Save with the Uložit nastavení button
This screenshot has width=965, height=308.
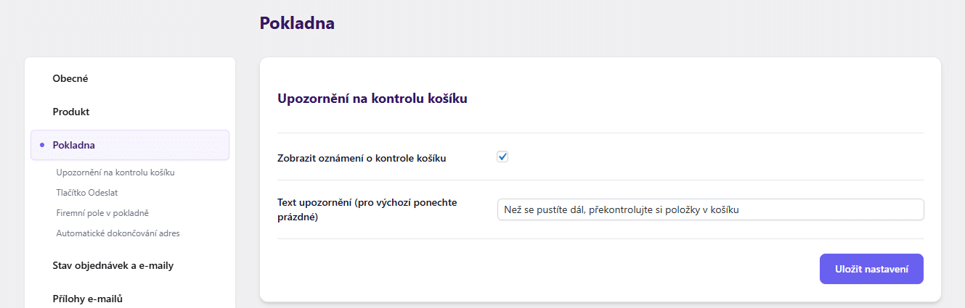871,269
